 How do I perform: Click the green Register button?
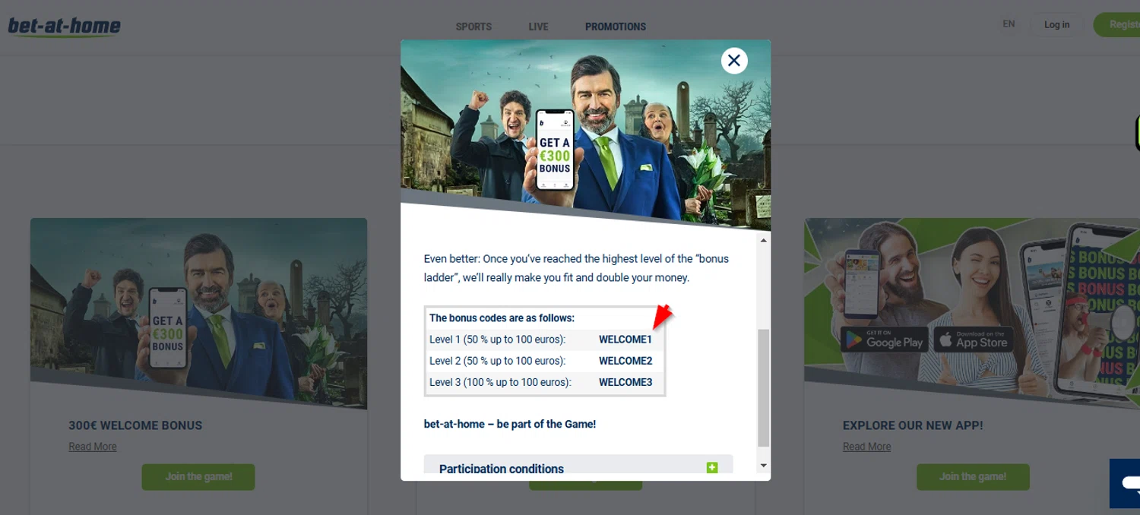click(1117, 25)
